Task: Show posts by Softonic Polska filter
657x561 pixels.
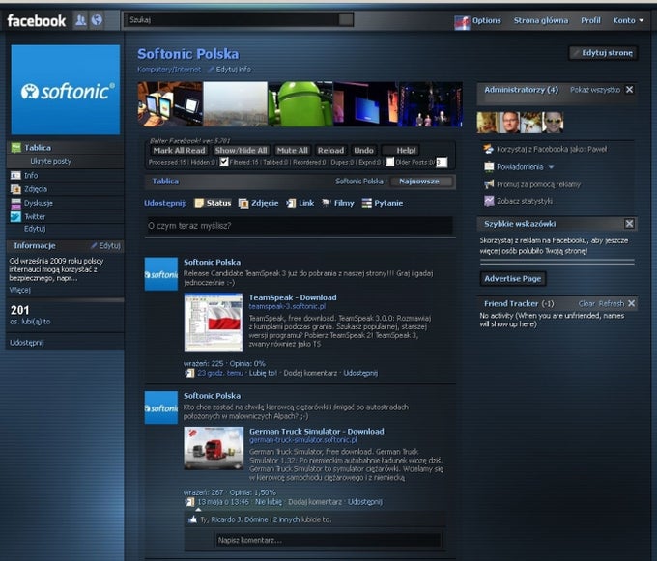Action: 359,182
